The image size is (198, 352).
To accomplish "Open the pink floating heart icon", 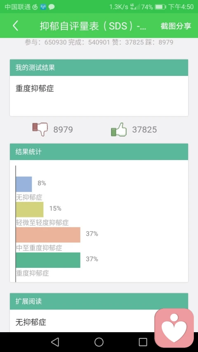I will [174, 328].
